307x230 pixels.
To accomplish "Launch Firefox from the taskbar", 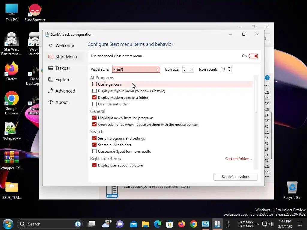I will point(181,224).
